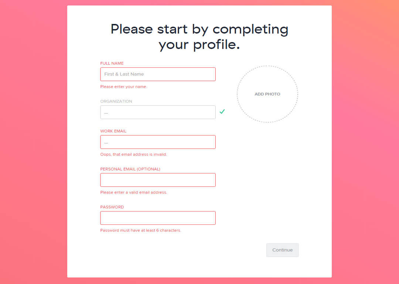The image size is (399, 284).
Task: Click the Continue button
Action: (x=282, y=250)
